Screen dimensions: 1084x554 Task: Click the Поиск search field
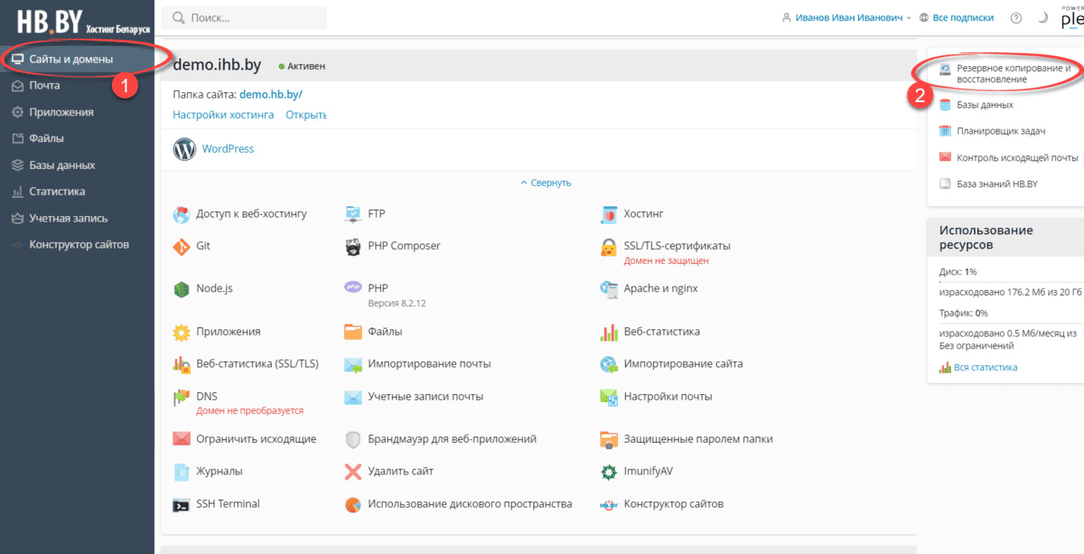click(244, 17)
